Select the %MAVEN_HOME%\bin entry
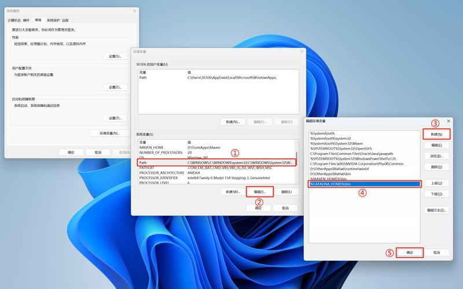This screenshot has width=463, height=289. tap(365, 179)
